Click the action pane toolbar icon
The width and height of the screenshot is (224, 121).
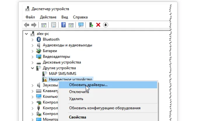(71, 25)
